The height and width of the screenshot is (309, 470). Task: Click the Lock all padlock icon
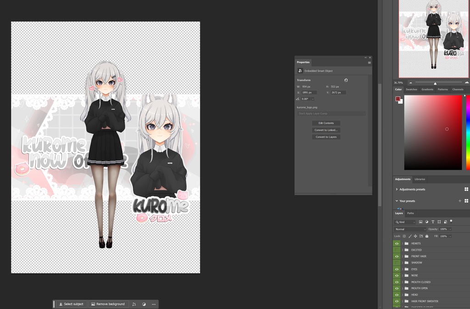[427, 236]
